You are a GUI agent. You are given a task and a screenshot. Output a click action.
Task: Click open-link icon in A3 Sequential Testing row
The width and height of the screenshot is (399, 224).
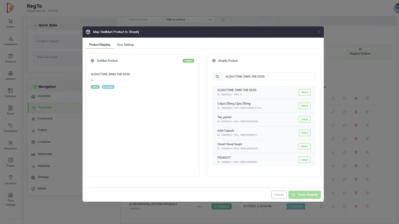322,206
